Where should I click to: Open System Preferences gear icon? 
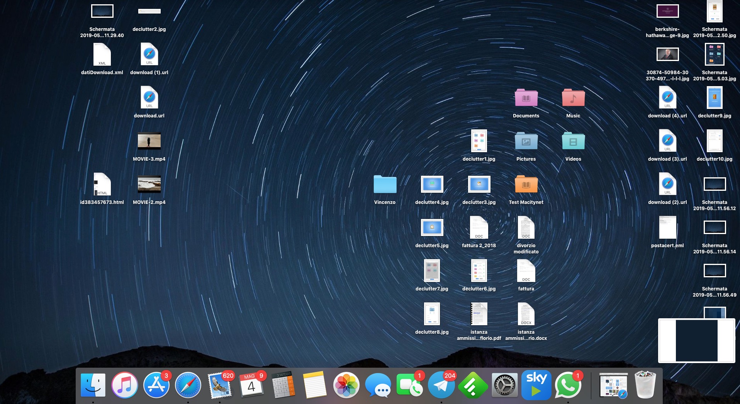504,385
